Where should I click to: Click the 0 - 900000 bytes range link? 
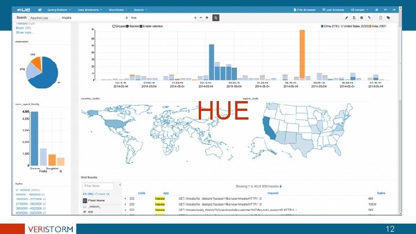click(28, 190)
